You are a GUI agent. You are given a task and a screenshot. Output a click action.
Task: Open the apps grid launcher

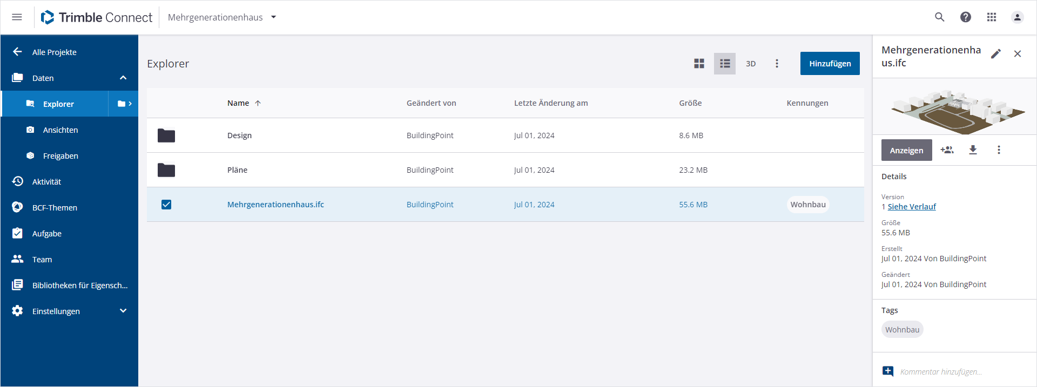coord(992,17)
